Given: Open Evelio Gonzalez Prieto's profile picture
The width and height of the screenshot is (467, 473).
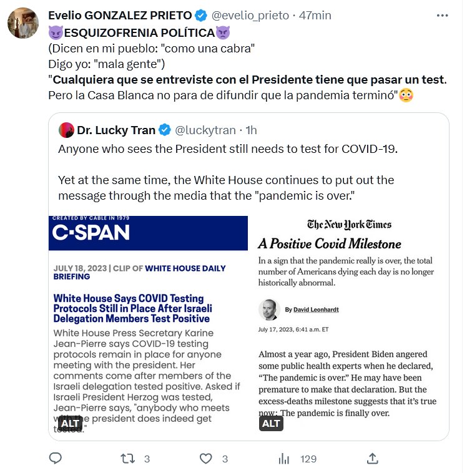Looking at the screenshot, I should 24,25.
